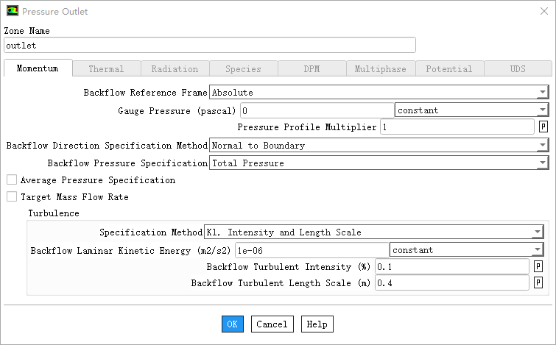Focus the Gauge Pressure value field
This screenshot has height=345, width=556.
pos(317,110)
